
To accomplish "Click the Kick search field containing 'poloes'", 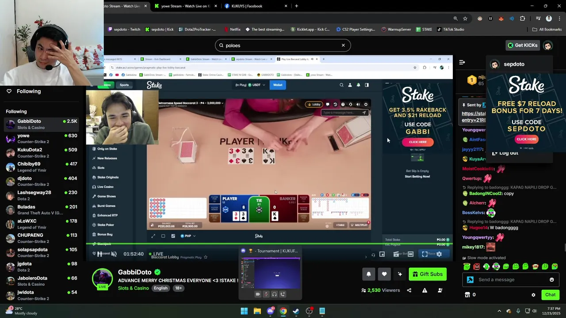I will (x=283, y=45).
